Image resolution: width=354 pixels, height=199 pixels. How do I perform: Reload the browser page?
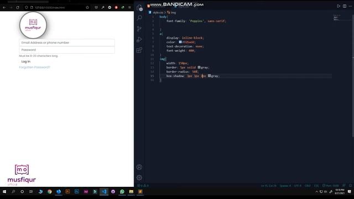pyautogui.click(x=18, y=7)
